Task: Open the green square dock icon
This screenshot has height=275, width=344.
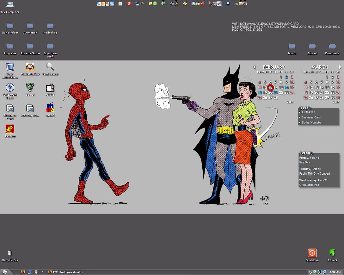Action: [155, 3]
